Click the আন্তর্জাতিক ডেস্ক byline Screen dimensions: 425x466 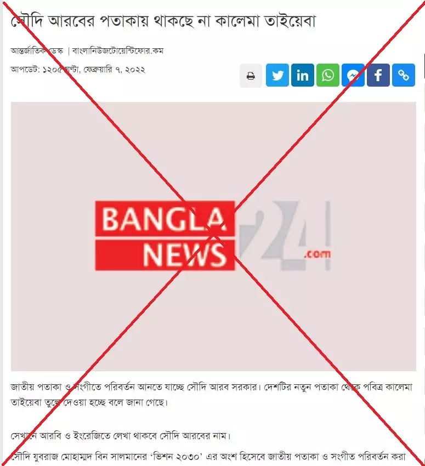click(x=37, y=51)
